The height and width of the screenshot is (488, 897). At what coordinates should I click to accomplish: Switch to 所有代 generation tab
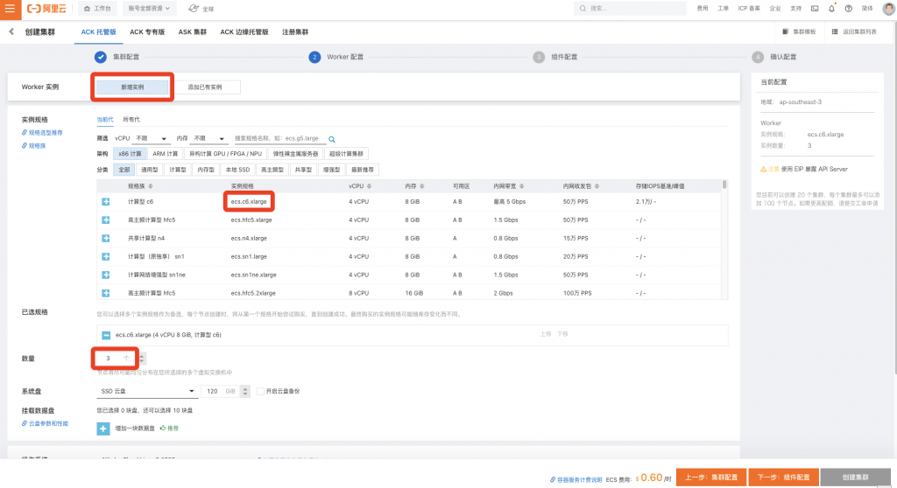pos(131,120)
